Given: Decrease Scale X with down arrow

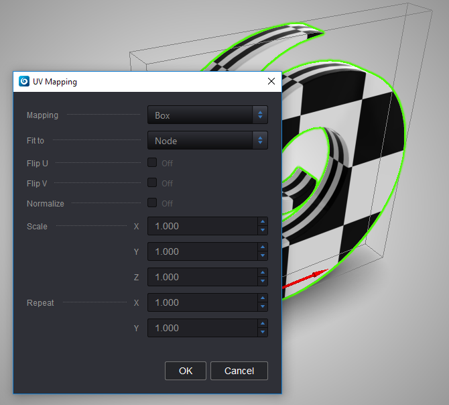Looking at the screenshot, I should click(x=263, y=230).
